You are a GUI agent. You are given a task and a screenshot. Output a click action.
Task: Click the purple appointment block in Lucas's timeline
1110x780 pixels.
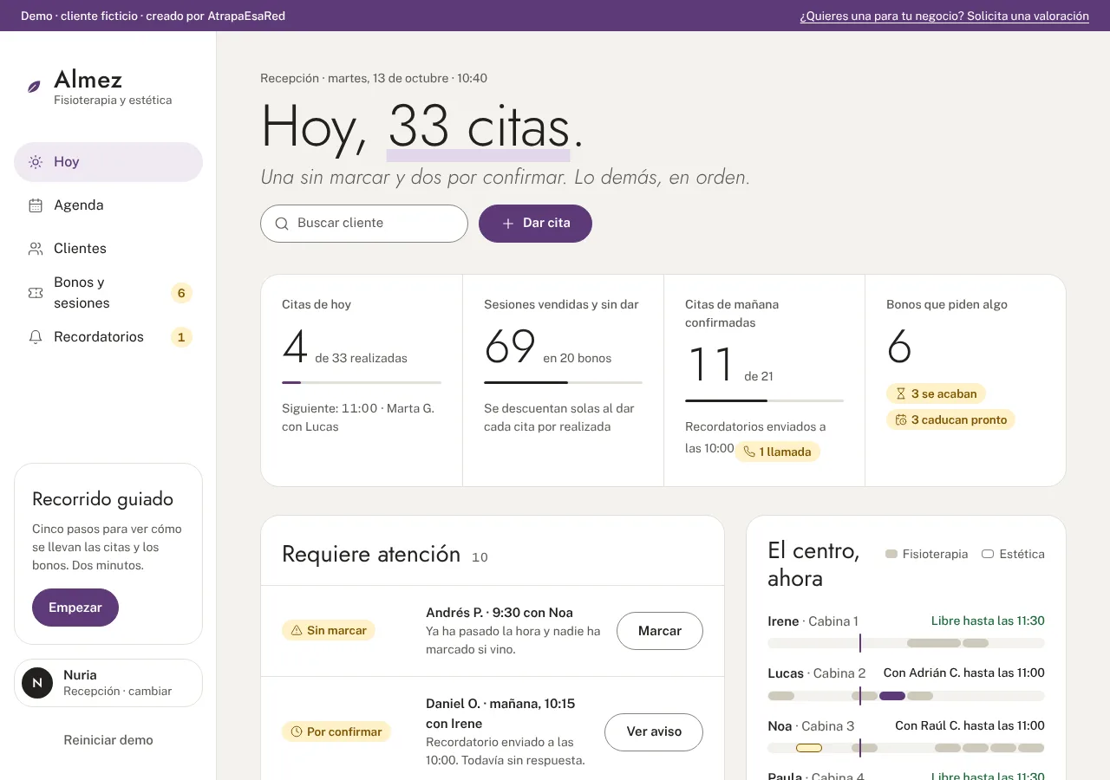click(892, 696)
